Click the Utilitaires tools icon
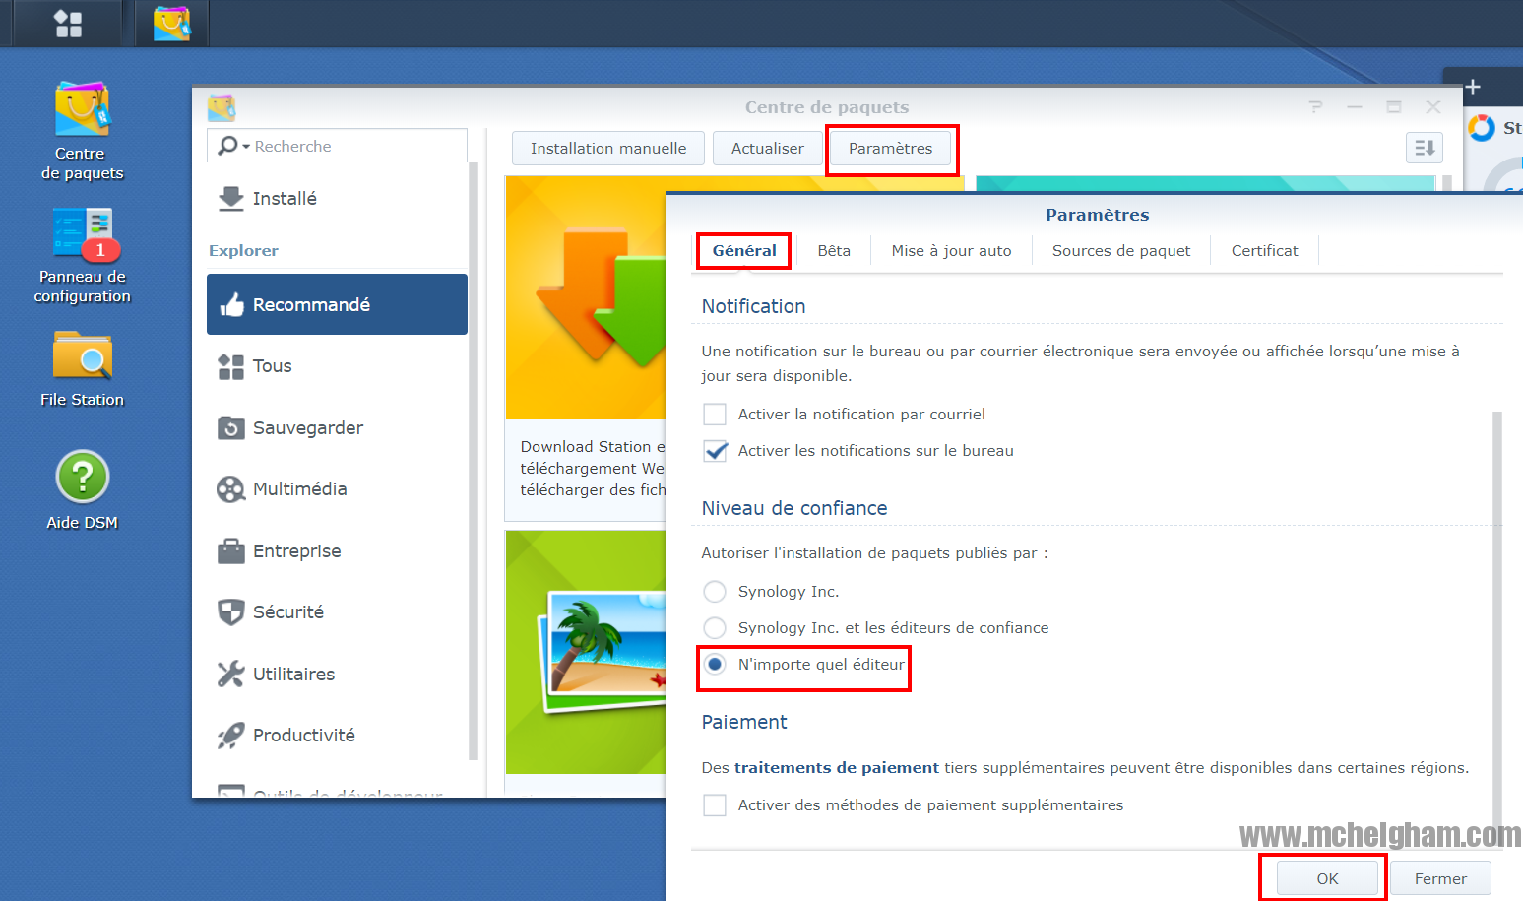Image resolution: width=1523 pixels, height=901 pixels. [230, 674]
